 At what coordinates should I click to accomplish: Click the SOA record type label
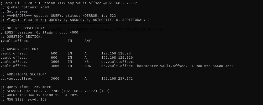click(x=88, y=66)
